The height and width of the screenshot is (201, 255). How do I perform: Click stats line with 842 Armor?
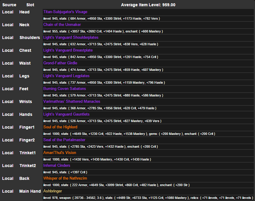(101, 57)
